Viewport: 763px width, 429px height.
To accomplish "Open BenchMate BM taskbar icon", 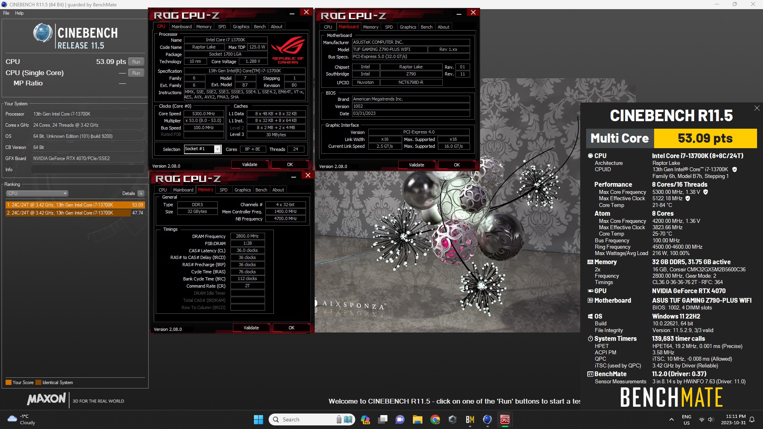I will (470, 419).
